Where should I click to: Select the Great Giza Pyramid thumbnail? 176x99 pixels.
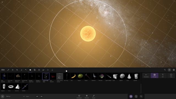18,76
